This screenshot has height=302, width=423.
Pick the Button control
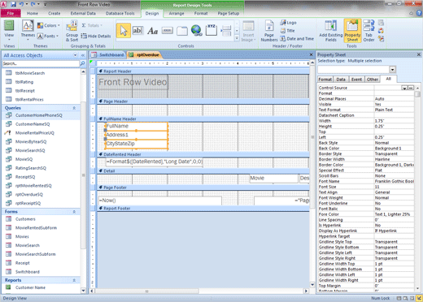167,31
